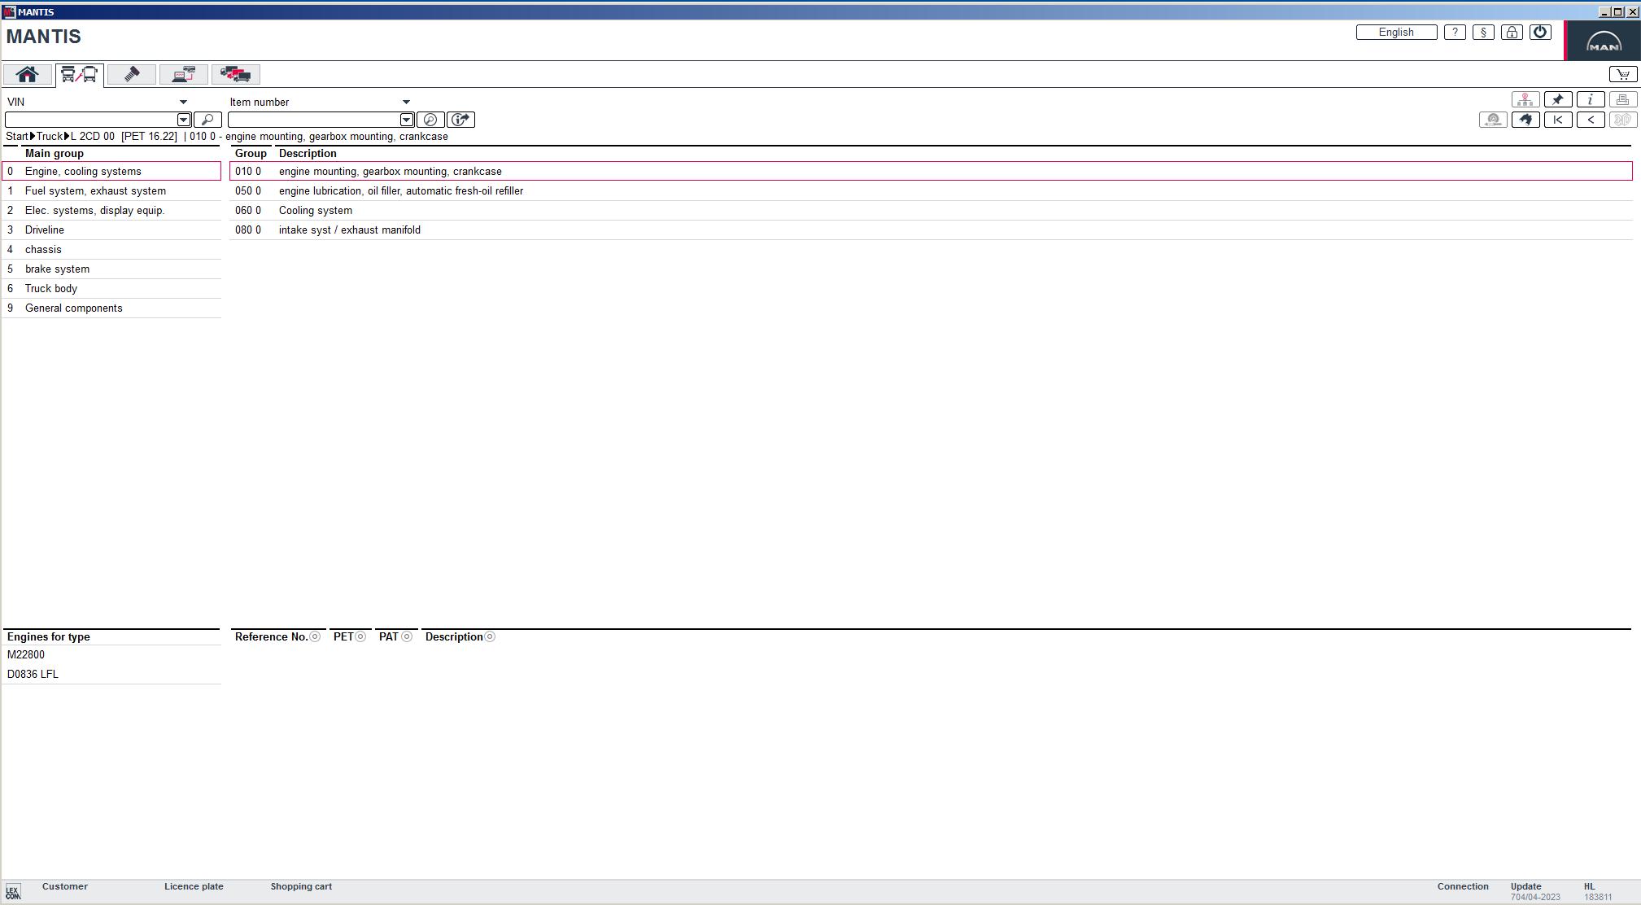Open group 060 0 Cooling system
1641x905 pixels.
point(315,210)
